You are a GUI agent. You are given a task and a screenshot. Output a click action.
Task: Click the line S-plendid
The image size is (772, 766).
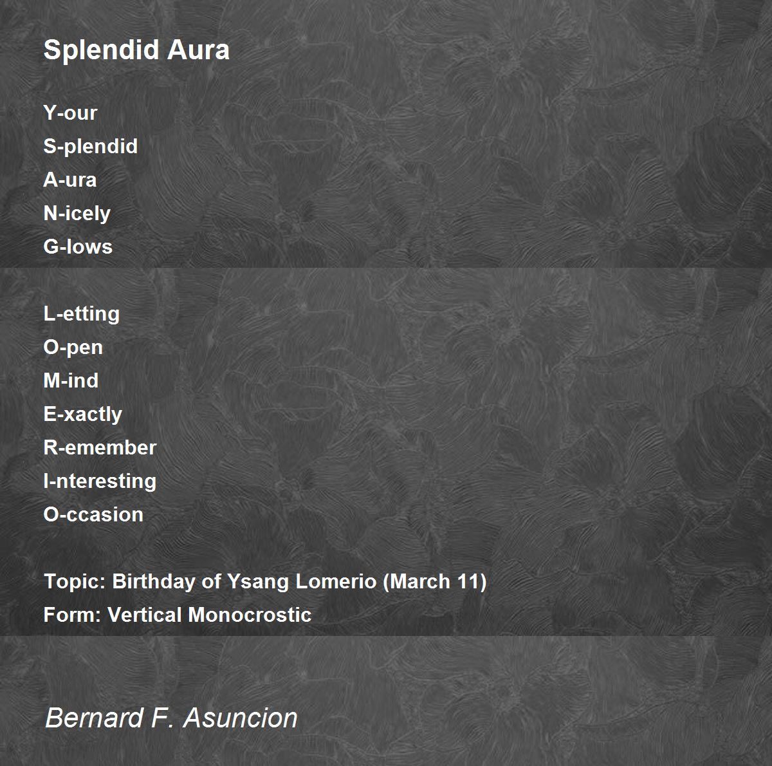pyautogui.click(x=91, y=146)
